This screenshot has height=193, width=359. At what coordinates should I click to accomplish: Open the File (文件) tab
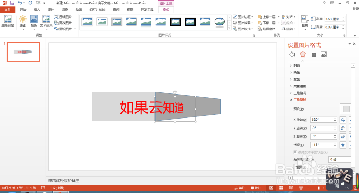(8, 10)
